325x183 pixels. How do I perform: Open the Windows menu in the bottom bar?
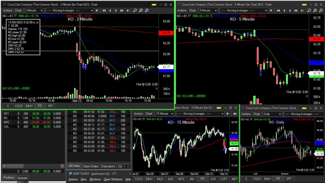[x=95, y=179]
